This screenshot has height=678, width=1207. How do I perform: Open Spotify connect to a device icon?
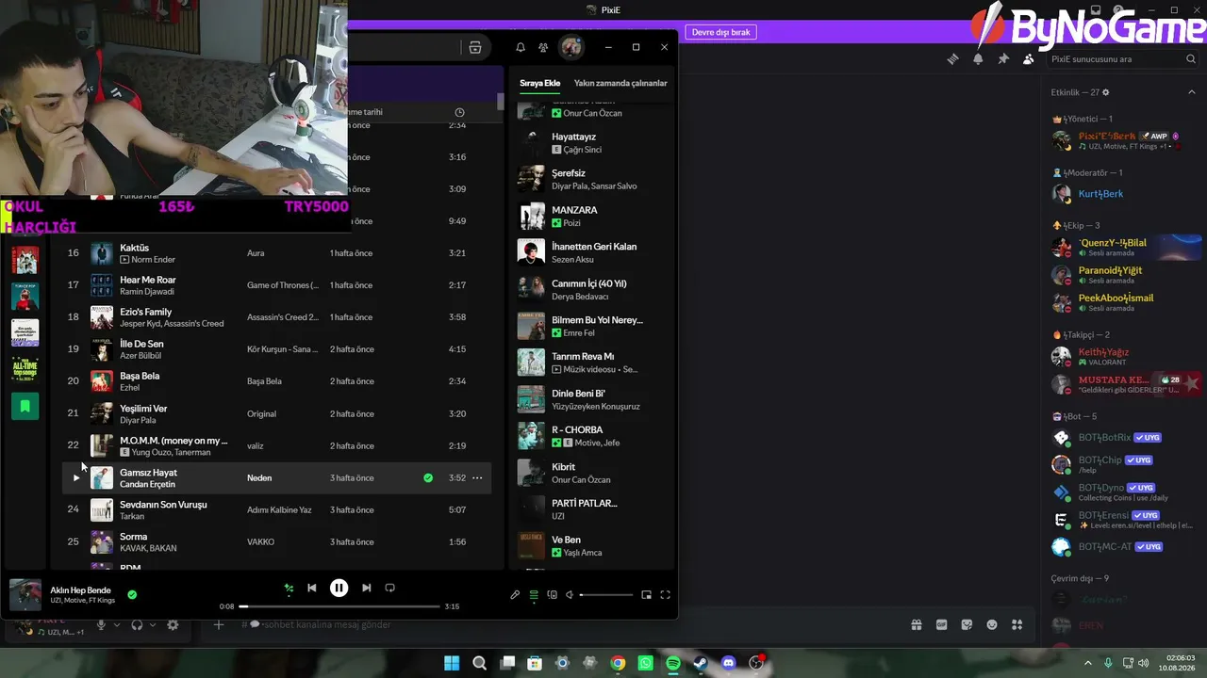(x=553, y=595)
